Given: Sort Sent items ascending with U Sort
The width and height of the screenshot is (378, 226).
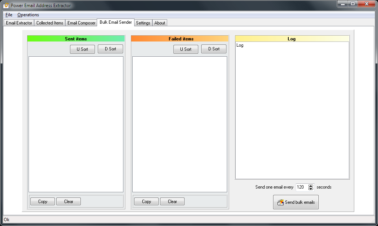Looking at the screenshot, I should [82, 49].
